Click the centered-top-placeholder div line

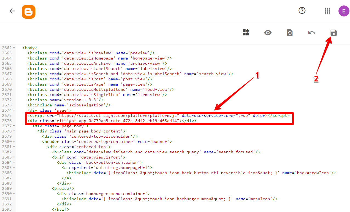(x=90, y=136)
